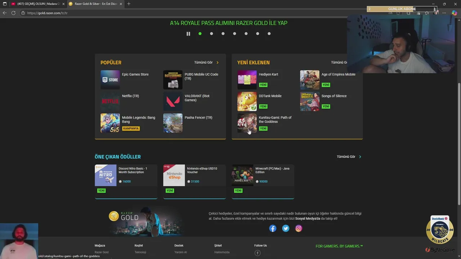Screen dimensions: 461x259
Task: Open Razer Gold Facebook page
Action: (x=273, y=228)
